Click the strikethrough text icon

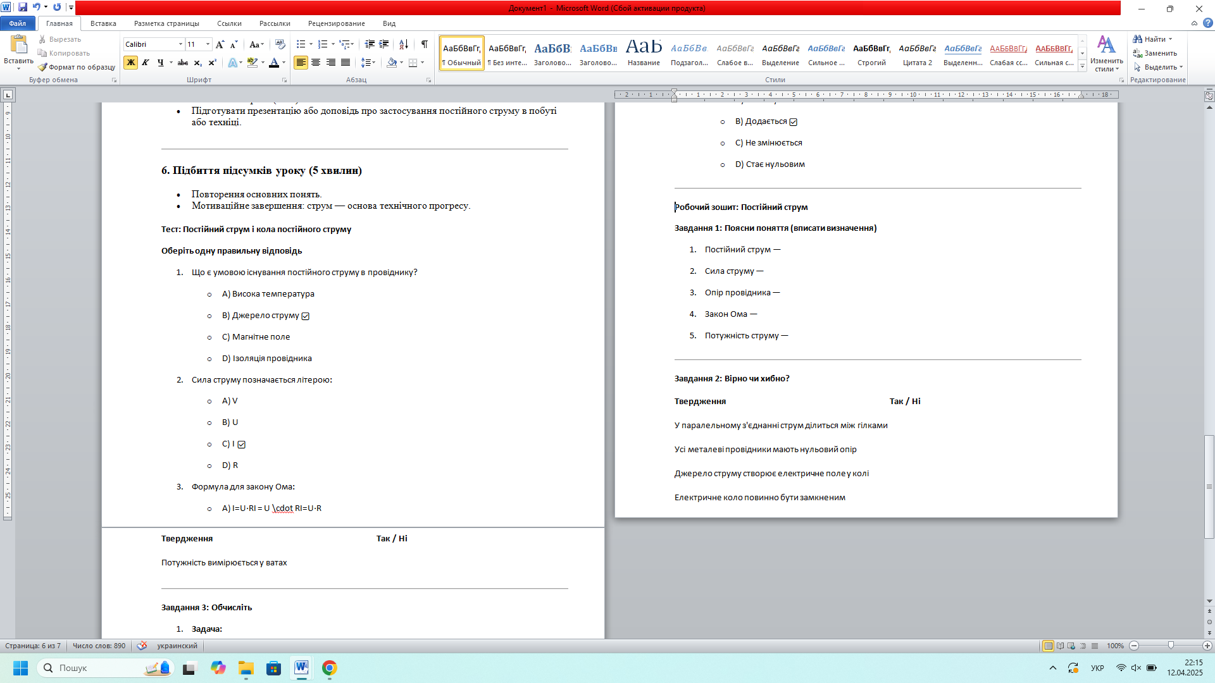(x=183, y=63)
